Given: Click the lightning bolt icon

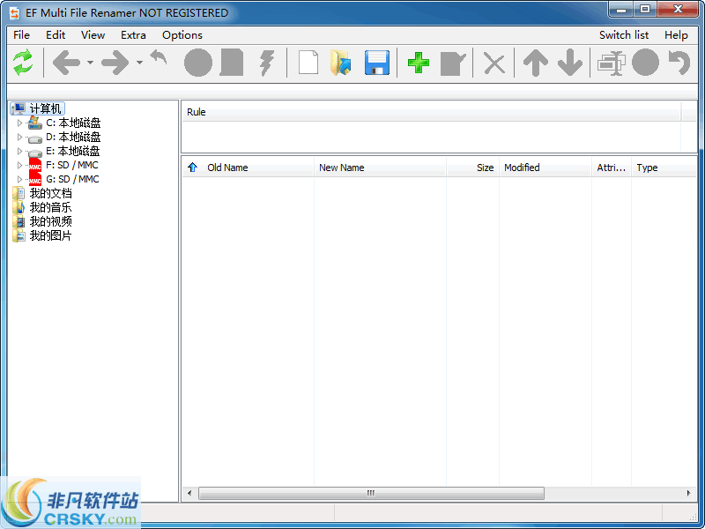Looking at the screenshot, I should [267, 63].
